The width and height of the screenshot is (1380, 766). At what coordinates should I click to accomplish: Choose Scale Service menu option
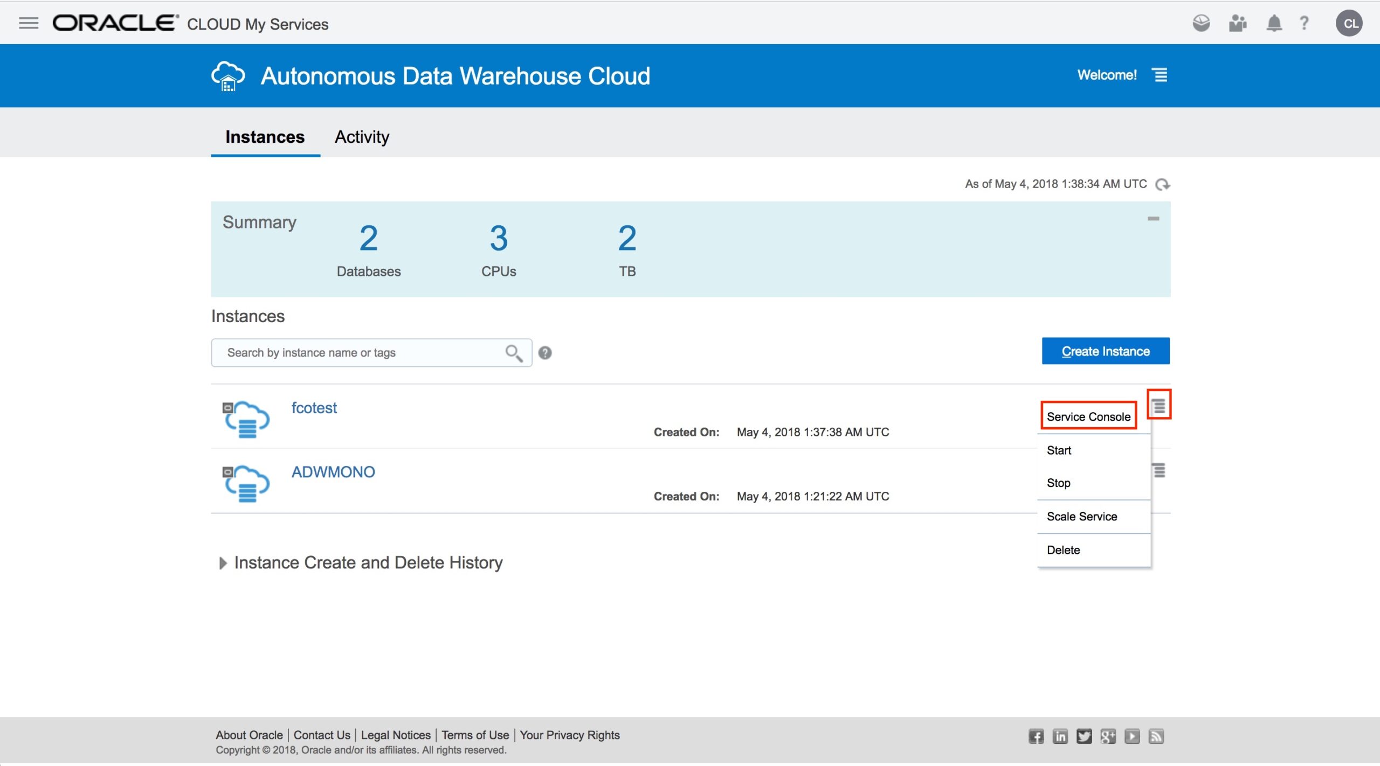point(1081,516)
